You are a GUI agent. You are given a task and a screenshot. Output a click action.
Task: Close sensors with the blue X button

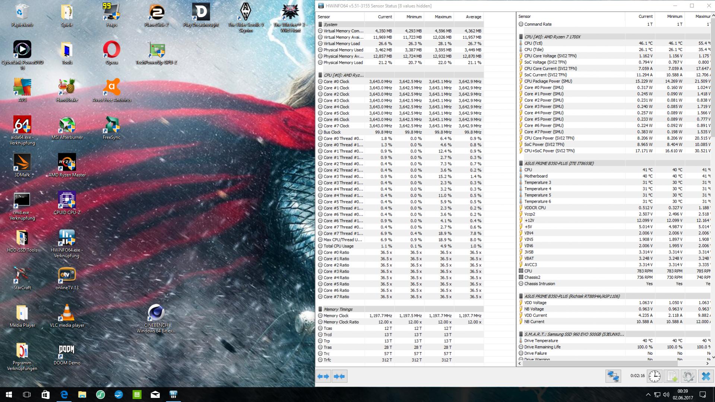coord(706,376)
